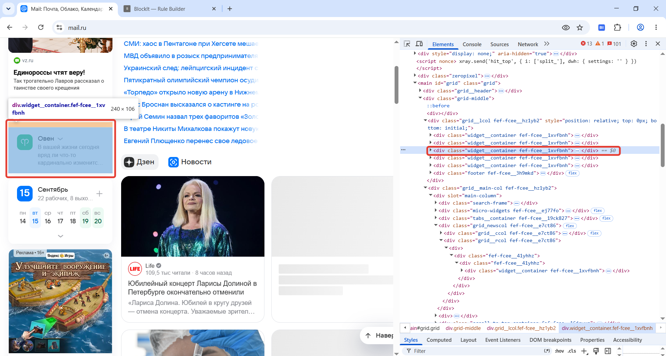Bookmark this page with star icon
This screenshot has width=666, height=356.
(580, 27)
